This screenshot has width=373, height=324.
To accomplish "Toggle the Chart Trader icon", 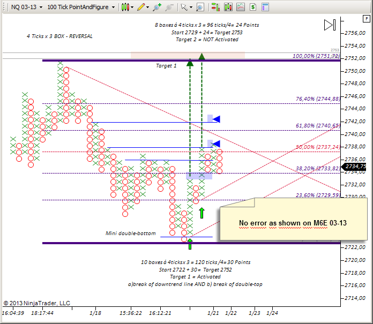I will point(215,7).
